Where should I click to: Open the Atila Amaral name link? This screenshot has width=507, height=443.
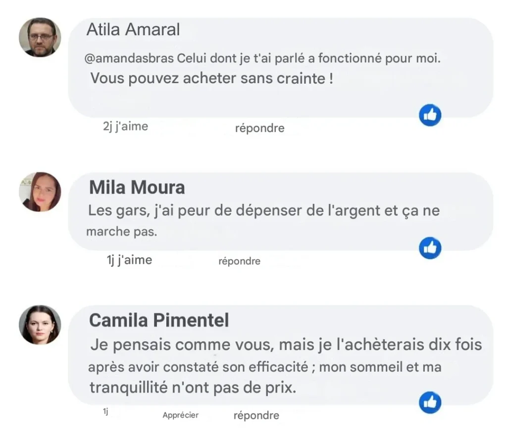click(133, 30)
